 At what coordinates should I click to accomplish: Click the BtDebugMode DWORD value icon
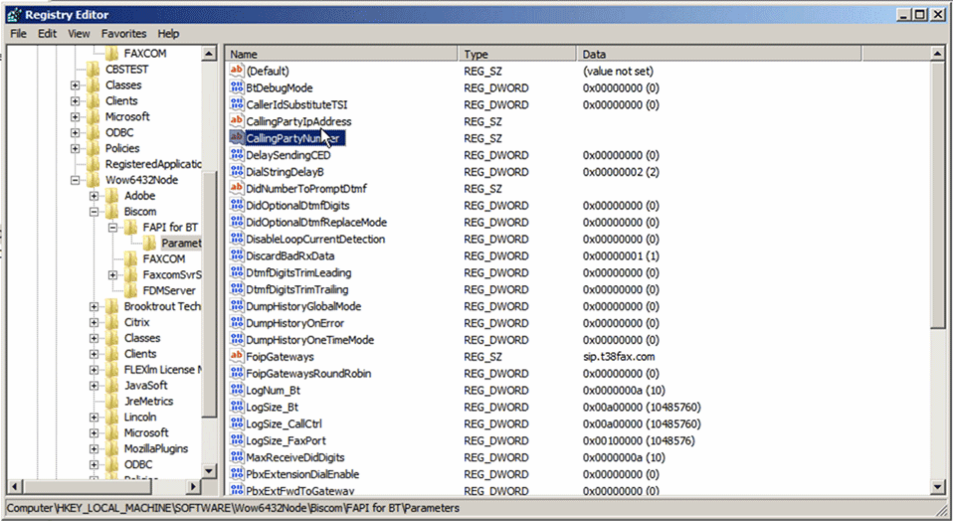pyautogui.click(x=237, y=87)
